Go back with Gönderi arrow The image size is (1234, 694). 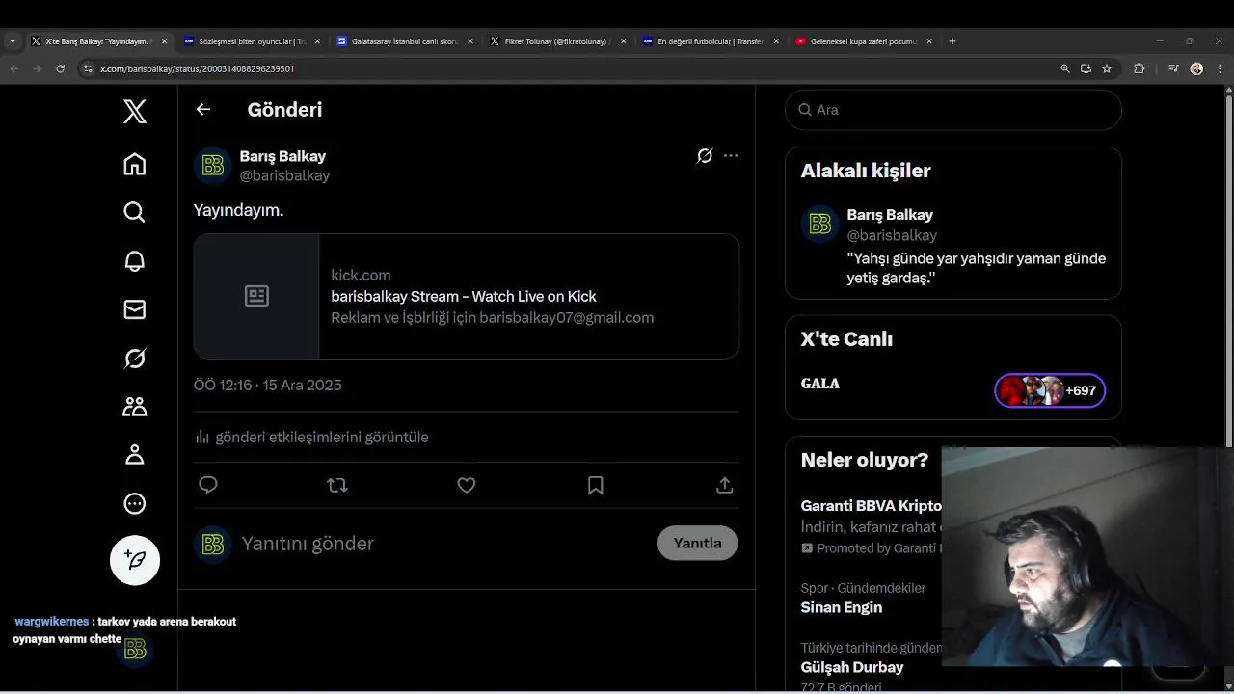(x=203, y=109)
